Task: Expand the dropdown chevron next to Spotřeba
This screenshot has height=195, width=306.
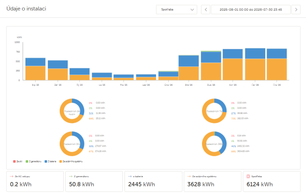Action: 192,10
